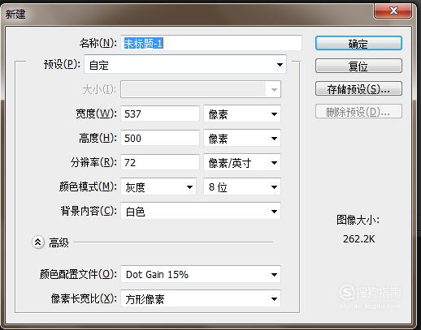Click the 预设(P): label

[x=62, y=64]
